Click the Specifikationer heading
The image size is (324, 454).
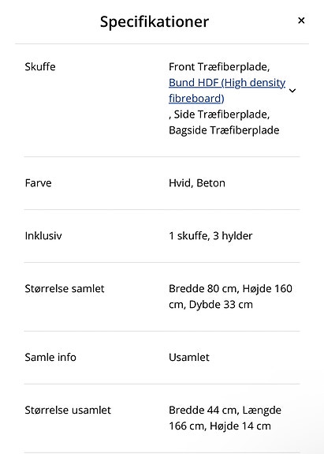(x=155, y=22)
